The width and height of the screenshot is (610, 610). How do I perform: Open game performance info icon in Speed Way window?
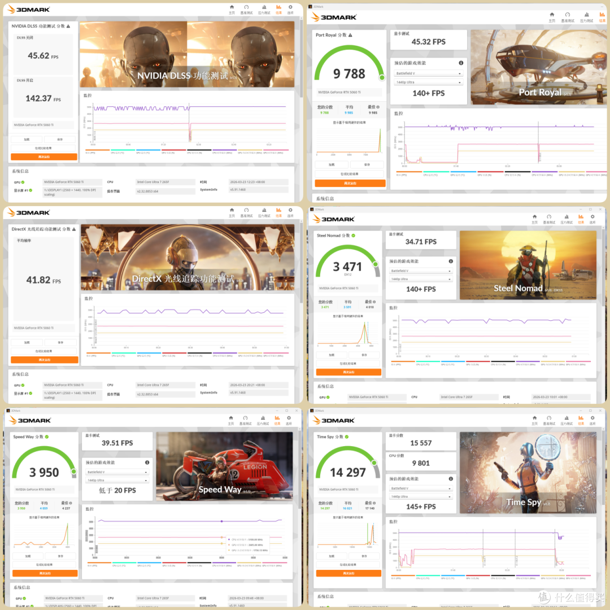click(147, 463)
